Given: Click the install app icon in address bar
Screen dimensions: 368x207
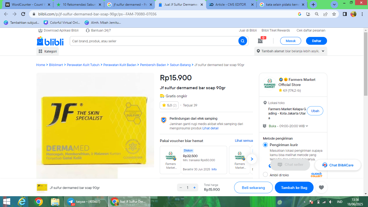Looking at the screenshot, I should (308, 14).
